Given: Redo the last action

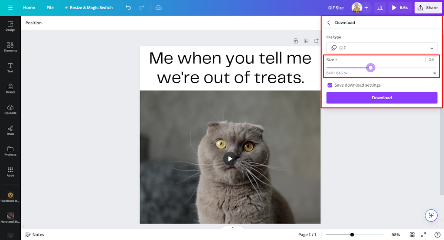Looking at the screenshot, I should coord(142,8).
